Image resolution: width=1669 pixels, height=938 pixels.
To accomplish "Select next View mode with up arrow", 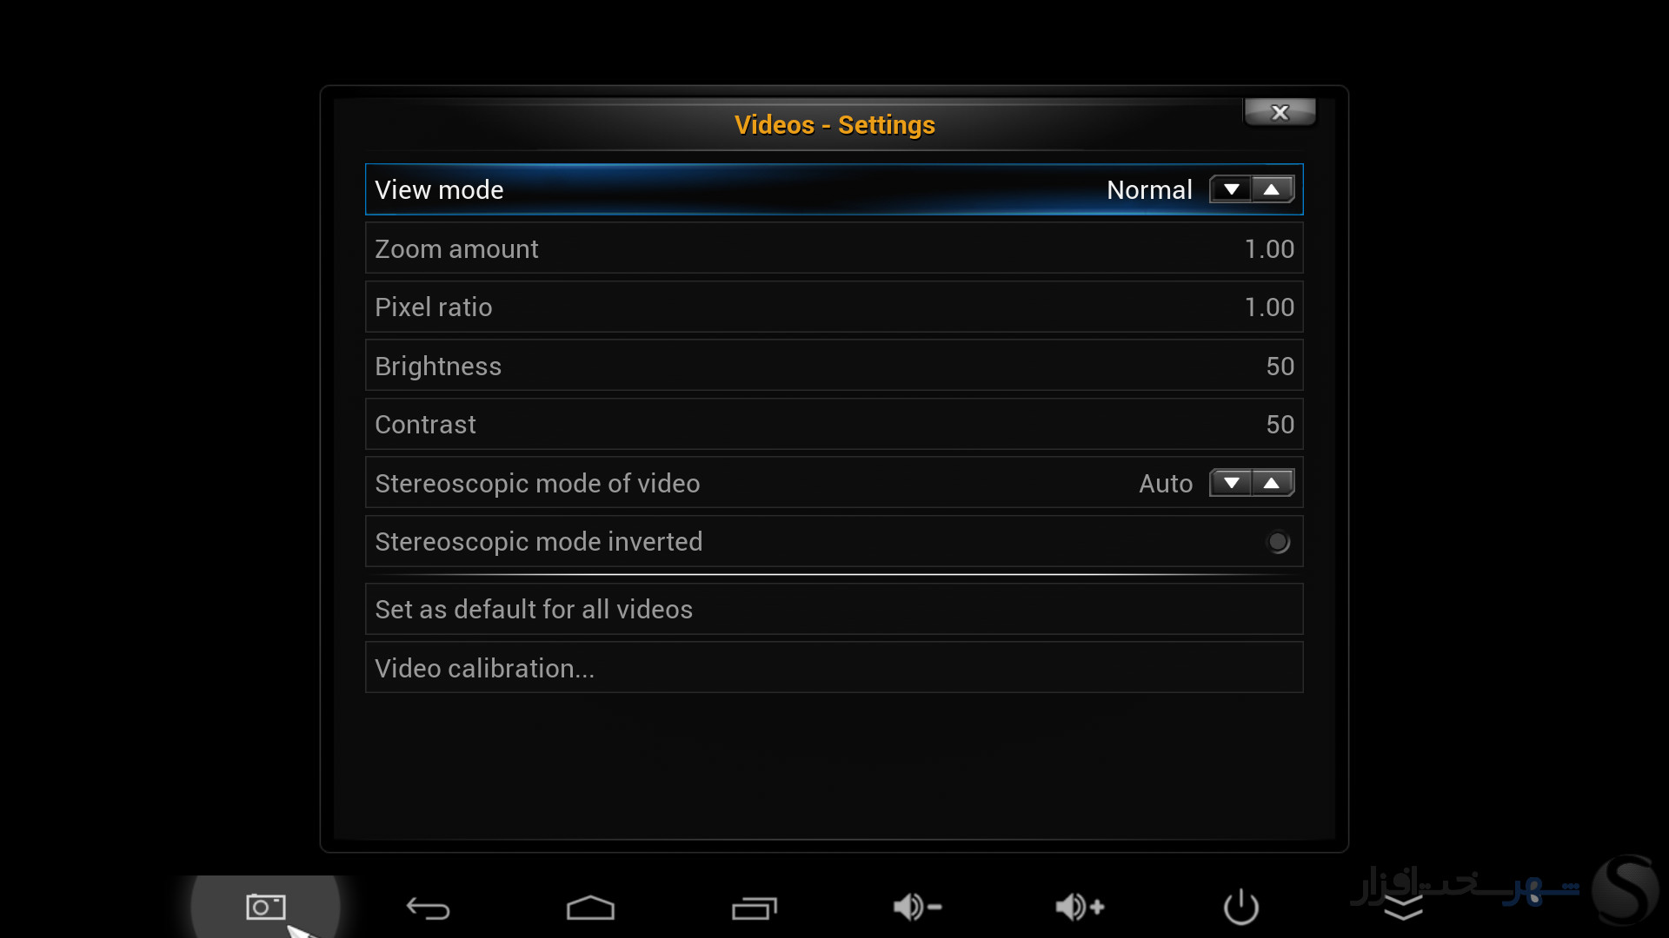I will click(x=1272, y=189).
